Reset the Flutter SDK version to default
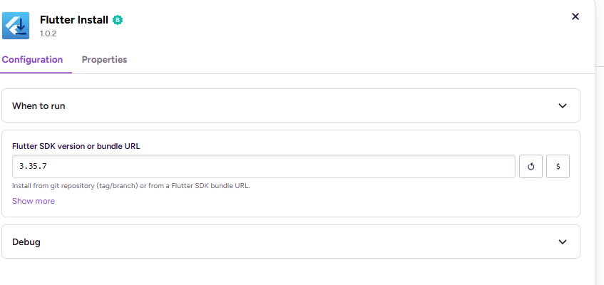Image resolution: width=604 pixels, height=285 pixels. click(x=531, y=167)
